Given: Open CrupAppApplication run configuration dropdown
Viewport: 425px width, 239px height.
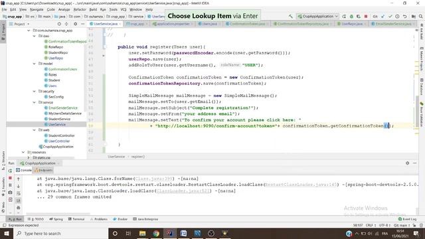Looking at the screenshot, I should pyautogui.click(x=317, y=16).
